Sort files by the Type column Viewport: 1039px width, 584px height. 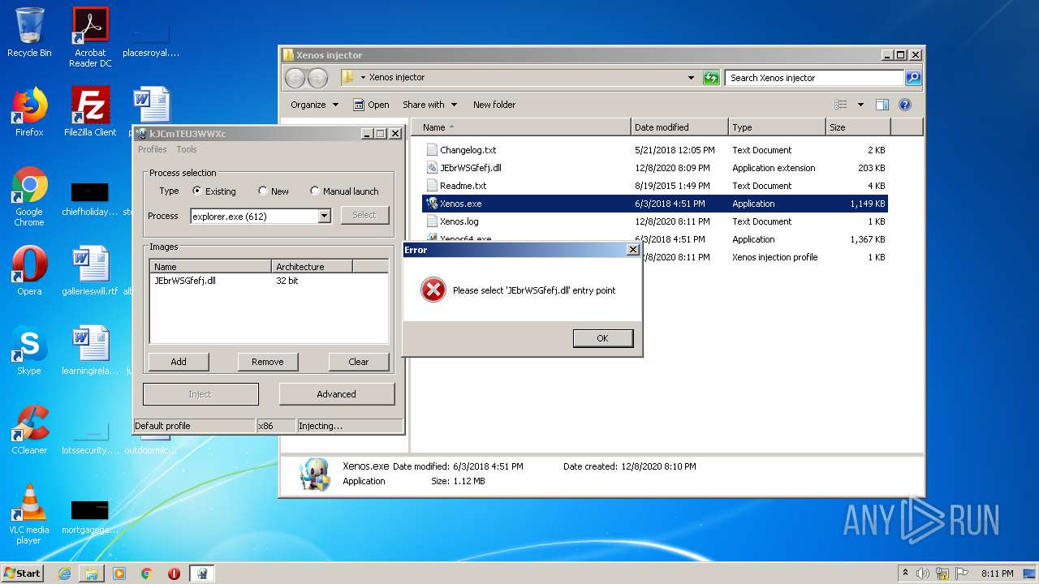777,127
